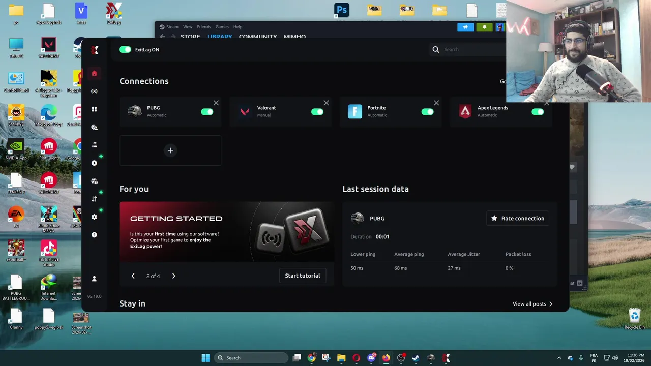
Task: Open ExitLag from taskbar
Action: (x=446, y=358)
